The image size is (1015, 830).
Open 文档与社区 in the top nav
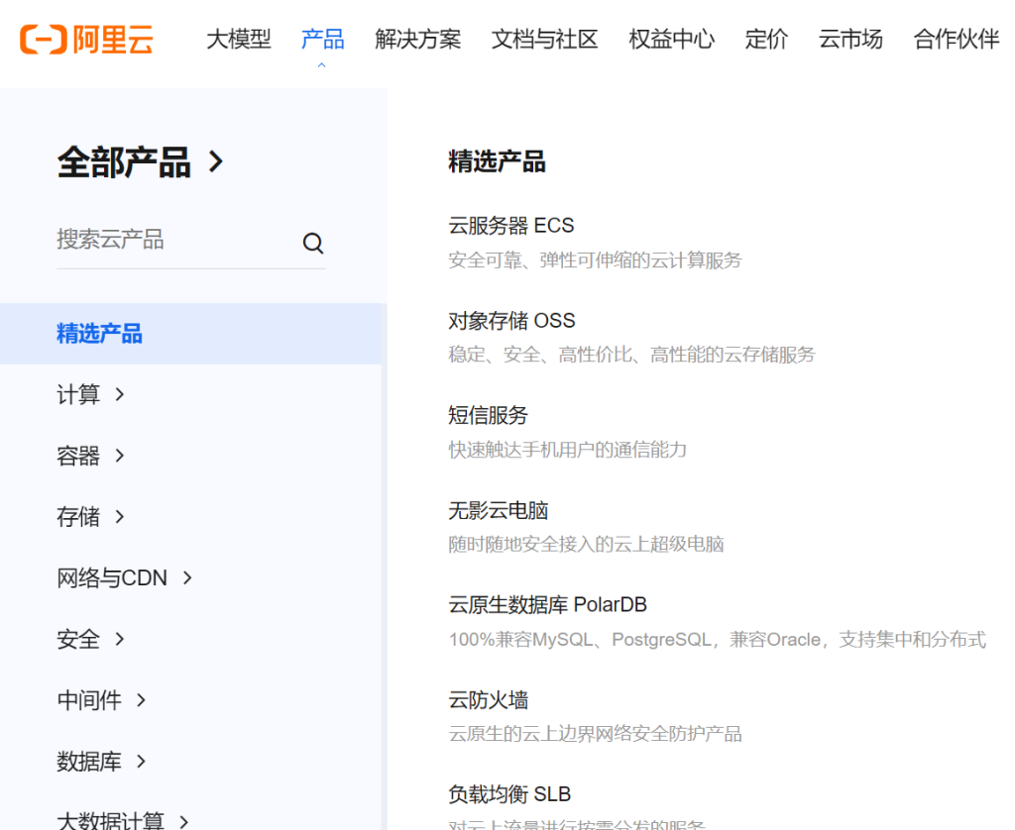(x=544, y=40)
